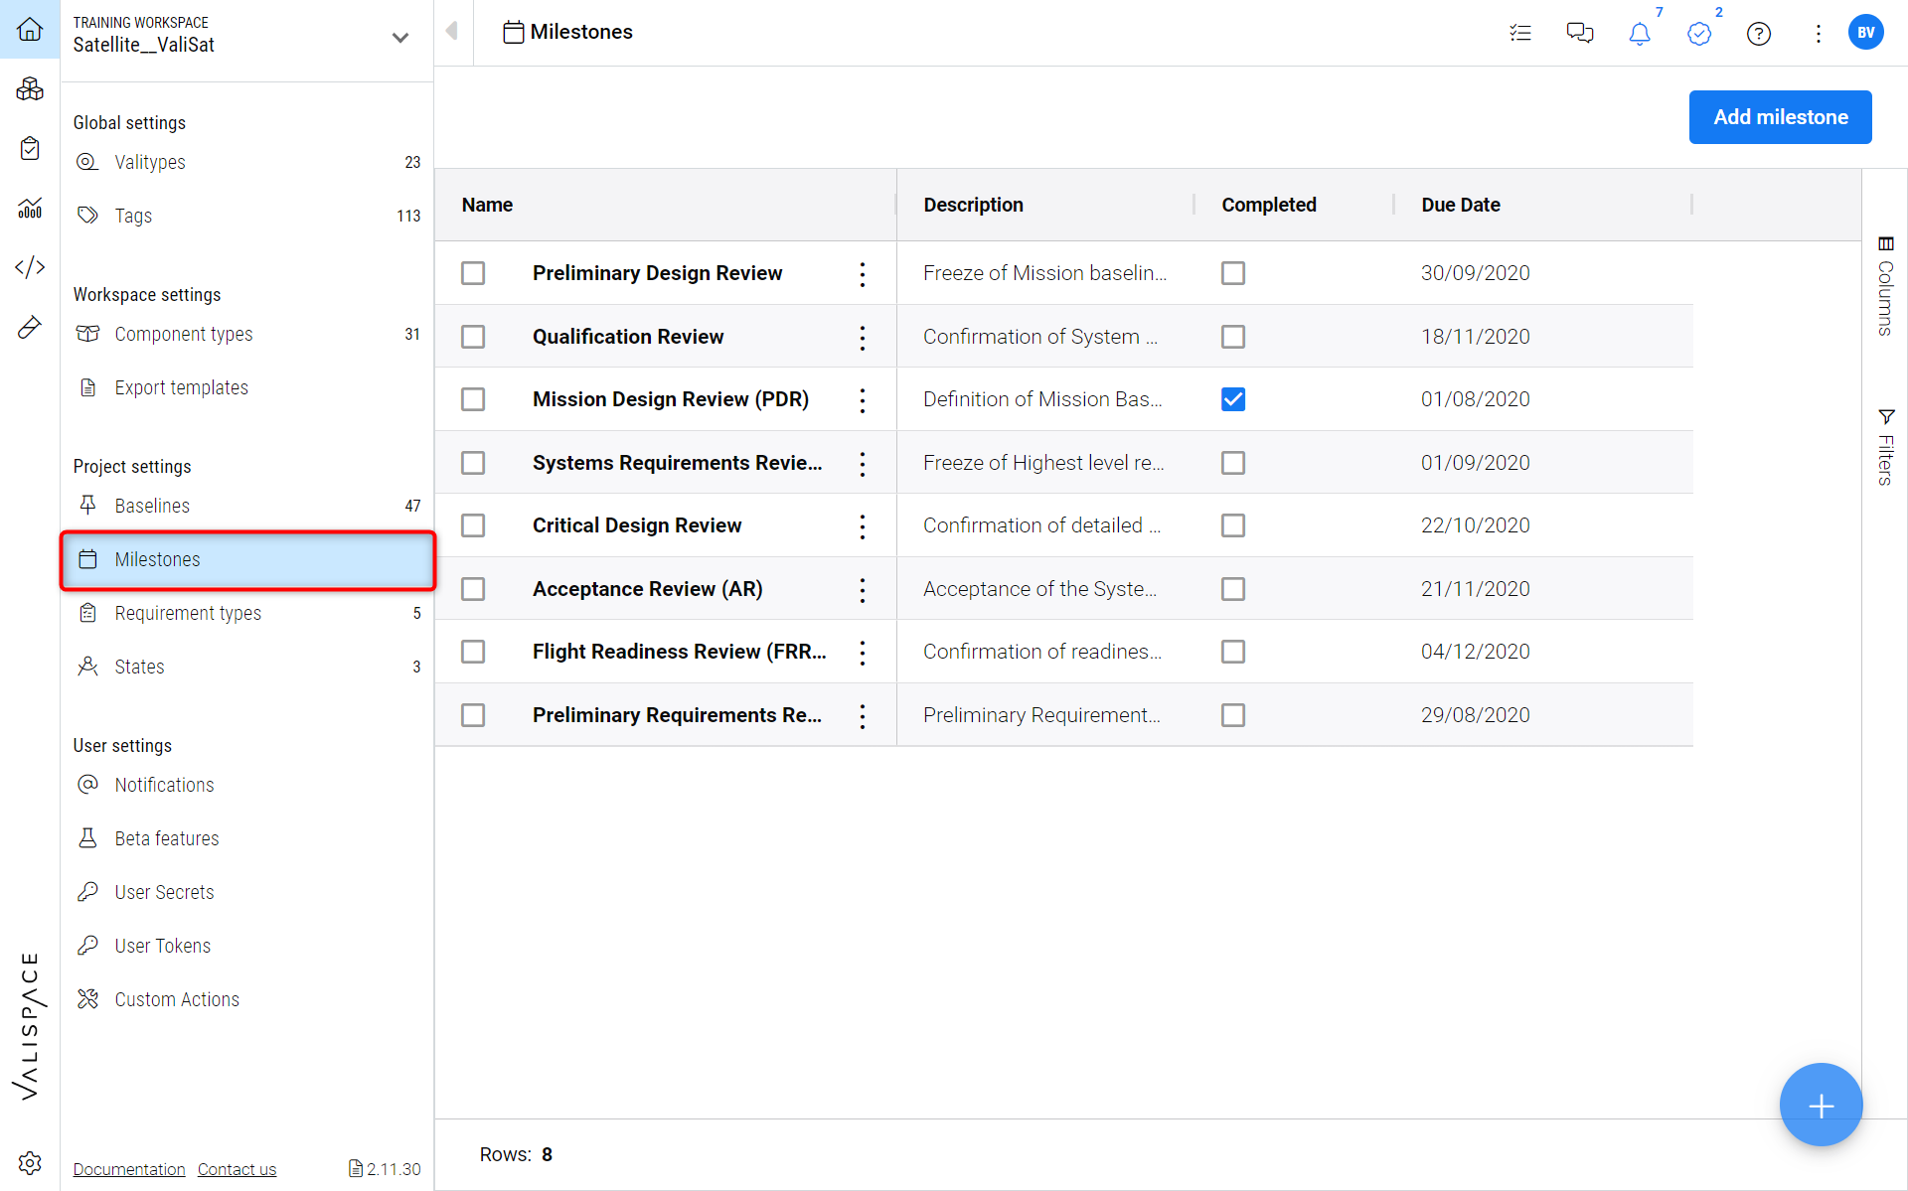Open settings gear at bottom left

pyautogui.click(x=30, y=1162)
